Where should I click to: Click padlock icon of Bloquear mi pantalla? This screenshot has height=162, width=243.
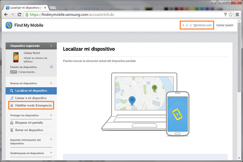click(12, 123)
